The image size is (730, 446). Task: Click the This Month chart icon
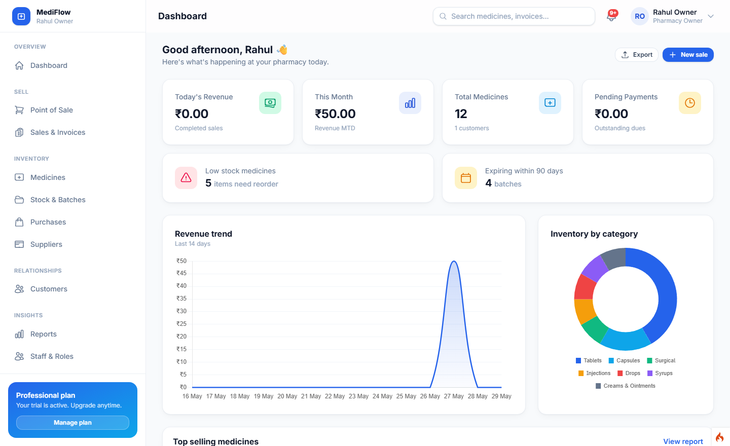[x=410, y=103]
